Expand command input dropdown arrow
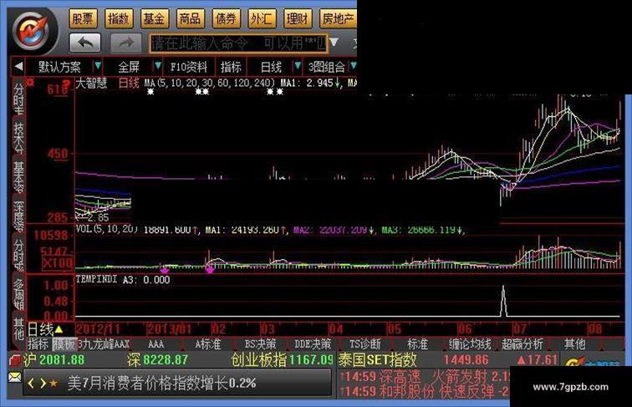The image size is (632, 407). coord(334,42)
